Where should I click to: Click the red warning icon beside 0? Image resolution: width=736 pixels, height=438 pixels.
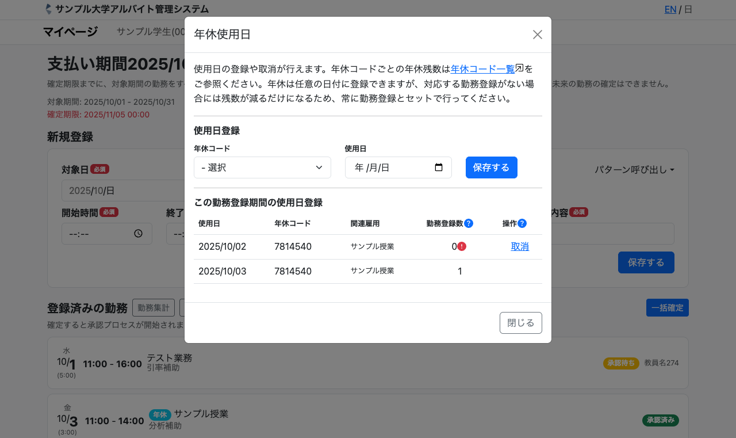tap(462, 246)
